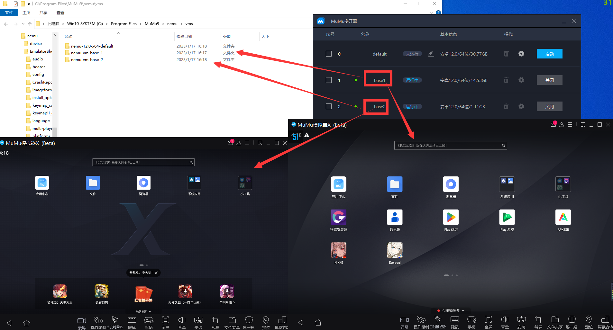
Task: Open 文件 tab in Explorer ribbon
Action: tap(9, 13)
